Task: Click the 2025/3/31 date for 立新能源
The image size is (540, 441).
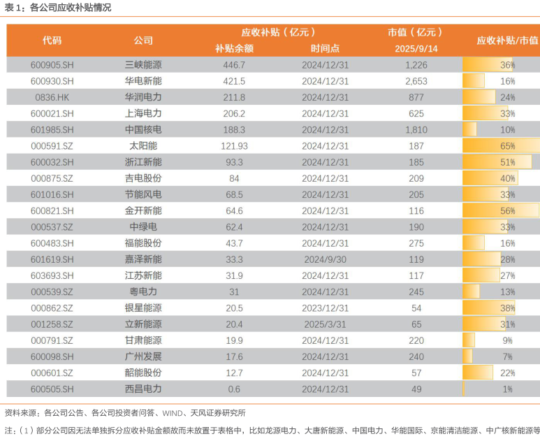Action: pyautogui.click(x=325, y=324)
